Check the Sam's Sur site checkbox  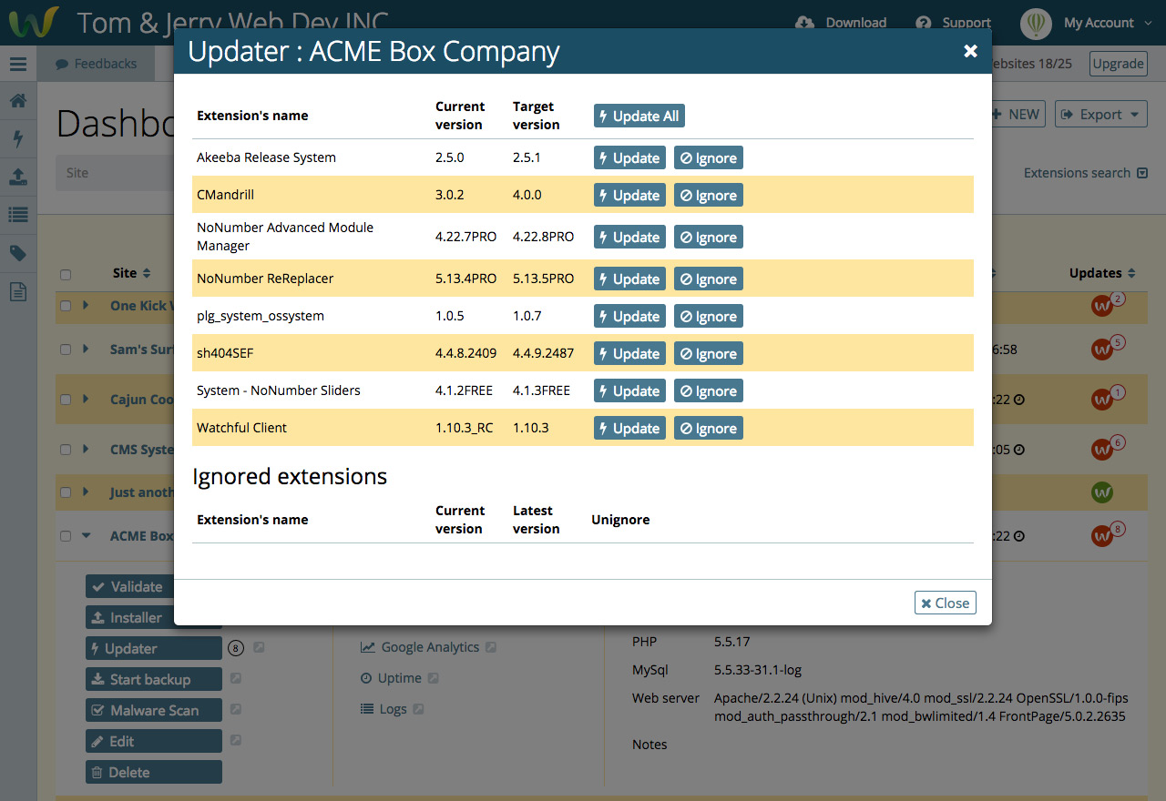pyautogui.click(x=66, y=349)
